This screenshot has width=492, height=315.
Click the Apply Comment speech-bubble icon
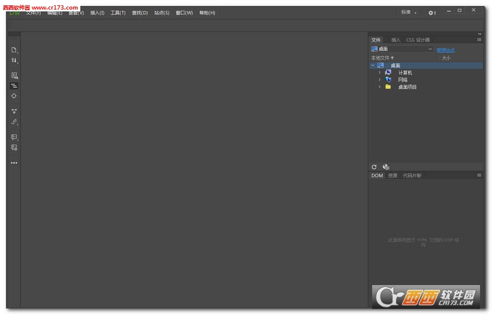[14, 137]
